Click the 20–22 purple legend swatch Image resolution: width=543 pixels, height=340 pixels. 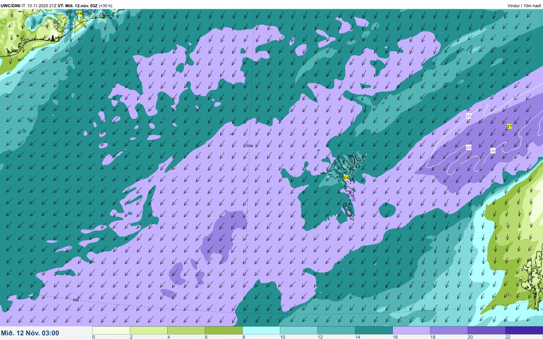487,330
